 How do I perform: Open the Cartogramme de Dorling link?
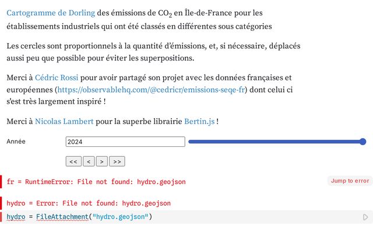[51, 12]
